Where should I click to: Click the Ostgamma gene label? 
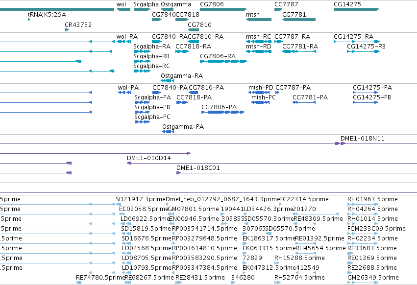(x=176, y=4)
